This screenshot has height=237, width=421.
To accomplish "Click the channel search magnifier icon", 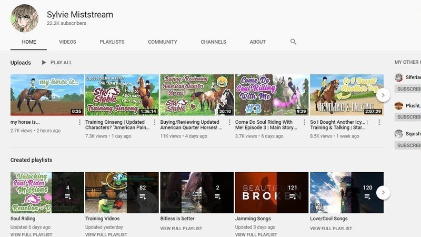I will tap(293, 42).
